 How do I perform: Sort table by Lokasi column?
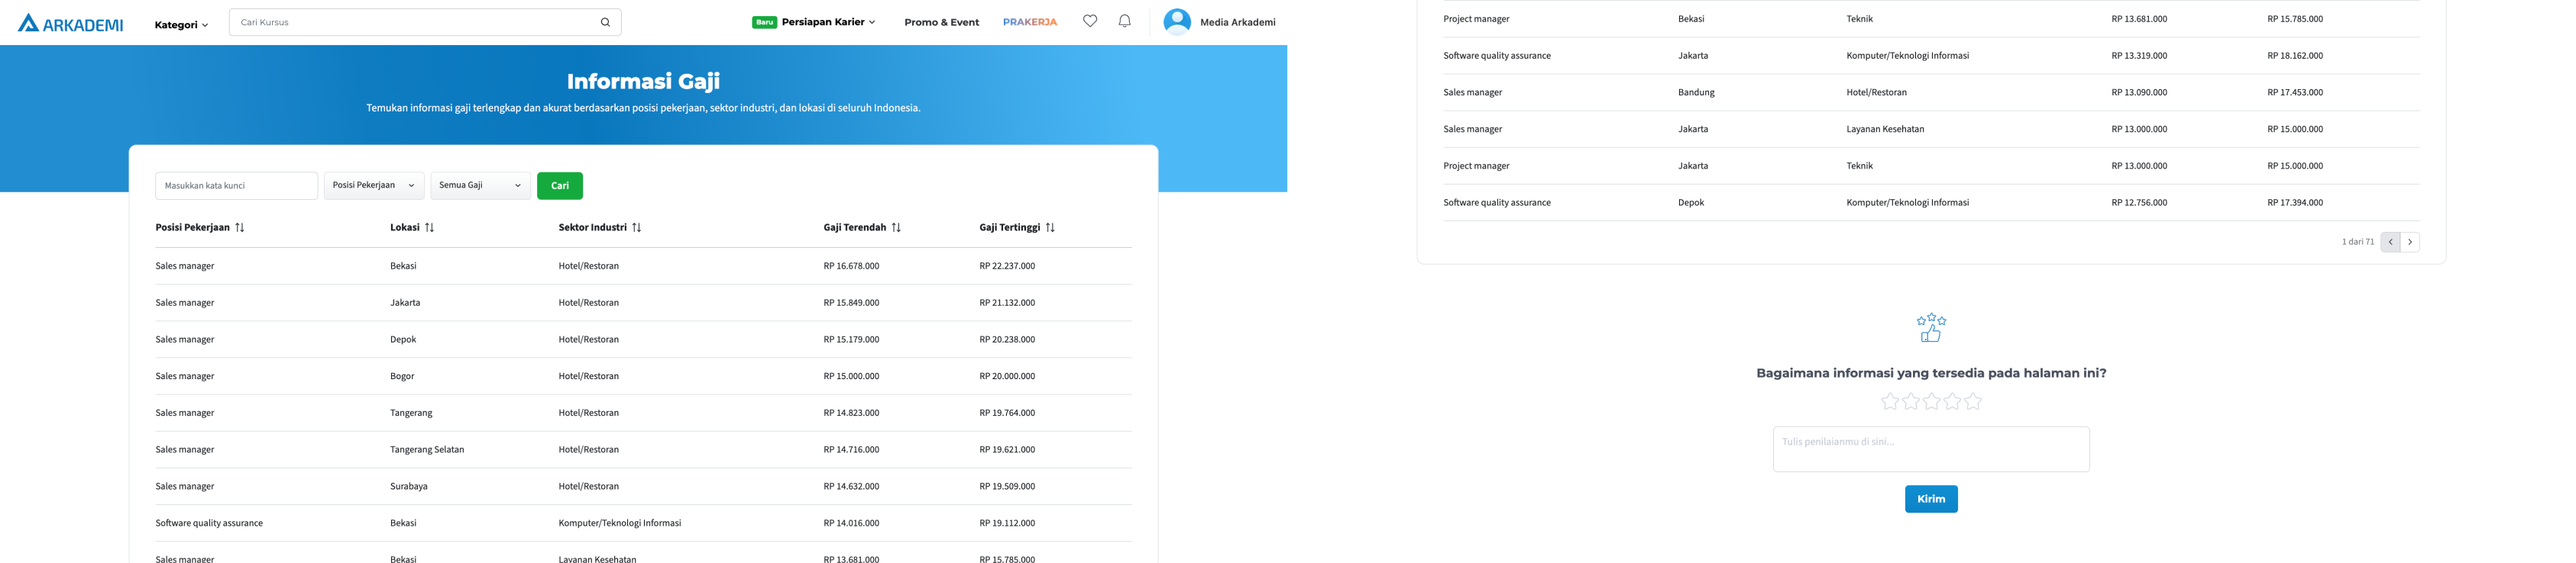(x=430, y=227)
